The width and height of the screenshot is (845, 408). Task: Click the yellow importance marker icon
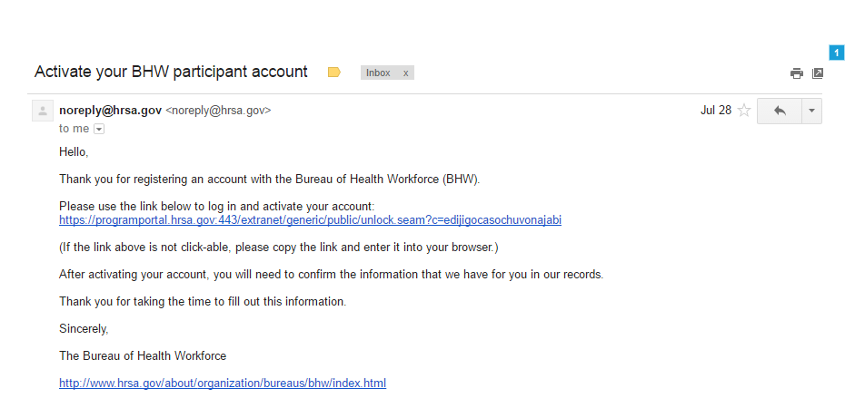click(333, 73)
